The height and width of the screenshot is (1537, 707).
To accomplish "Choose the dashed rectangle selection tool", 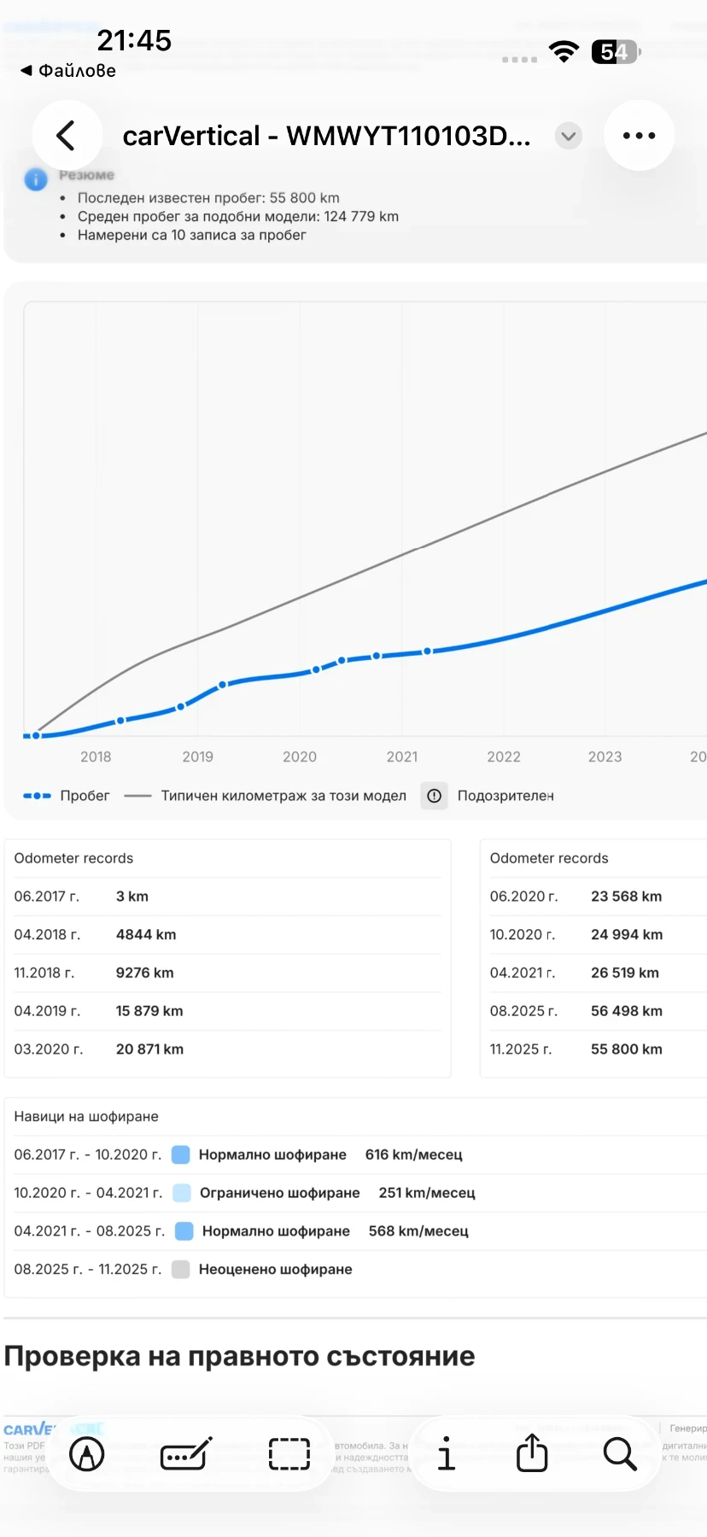I will click(x=289, y=1453).
